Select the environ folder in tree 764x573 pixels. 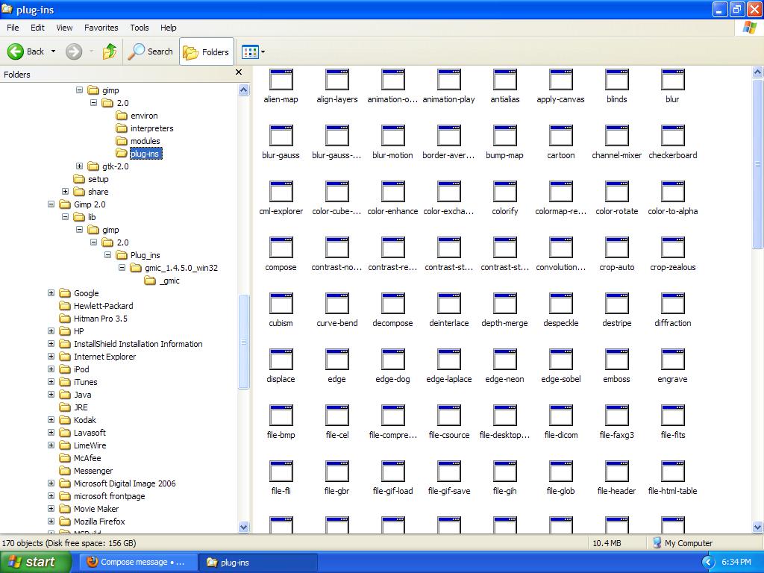pos(137,116)
